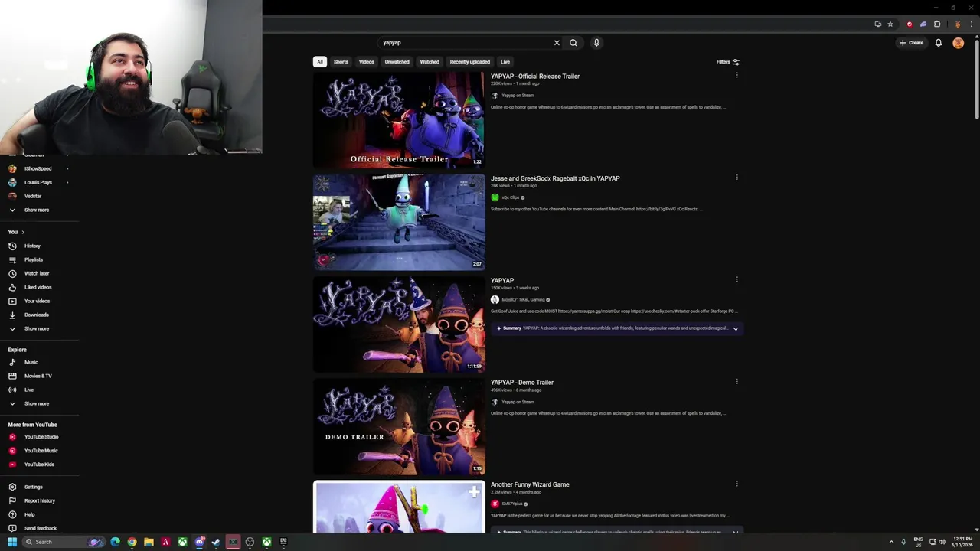The image size is (980, 551).
Task: Open YouTube notifications bell
Action: tap(939, 43)
